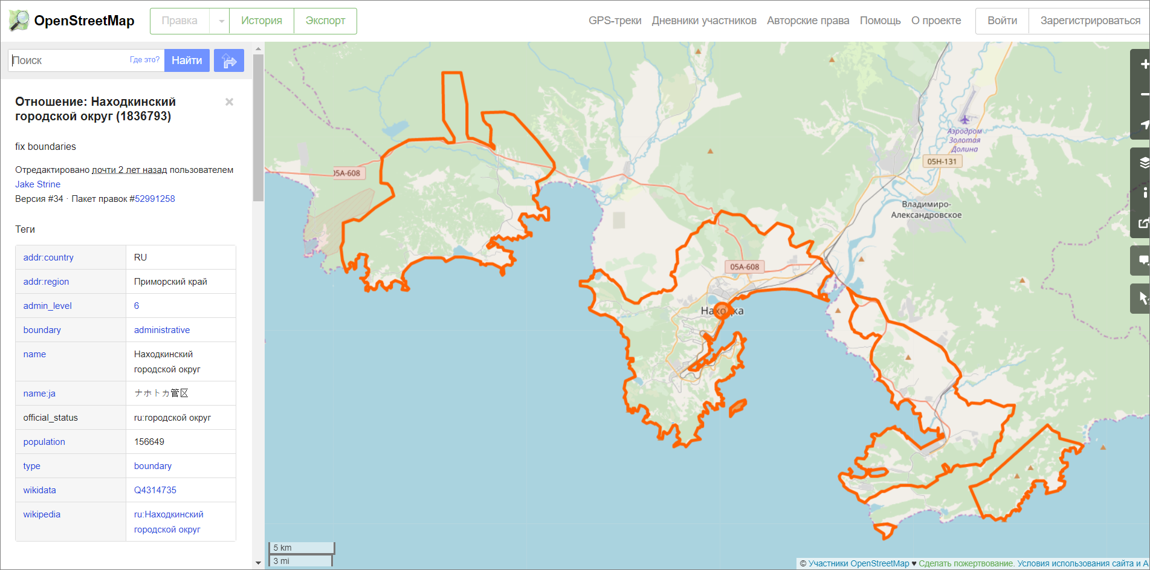Click the Найти search button
This screenshot has height=570, width=1150.
[x=187, y=60]
